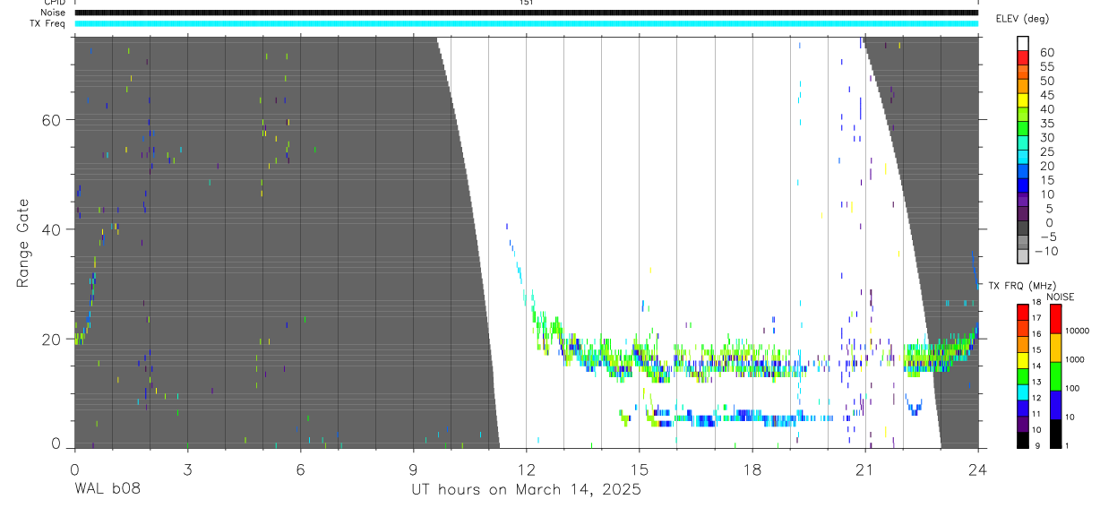Click the light gray bottom ELEV color bar segment

[x=1023, y=256]
